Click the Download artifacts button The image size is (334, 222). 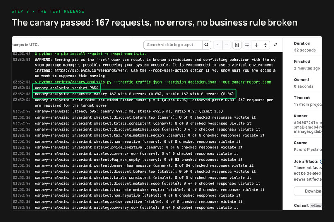(308, 191)
